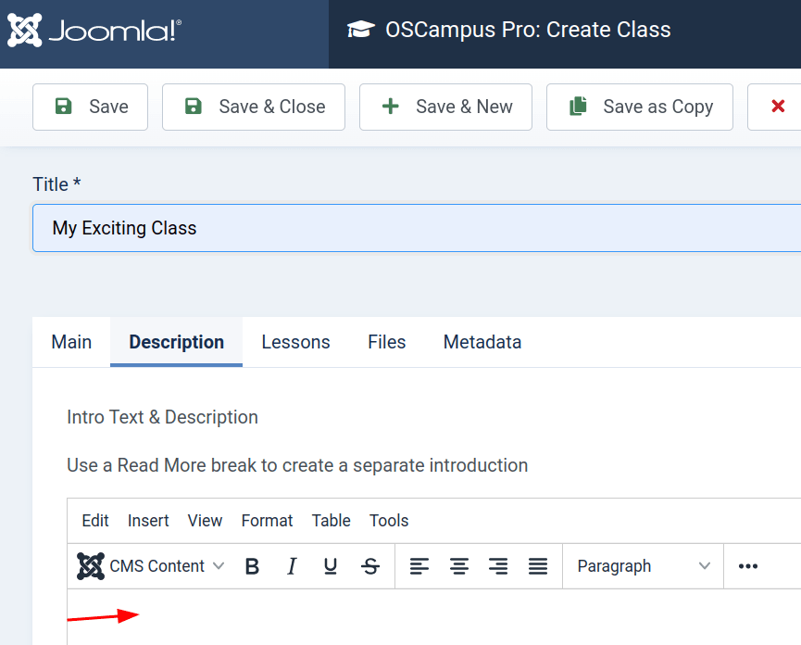The width and height of the screenshot is (801, 645).
Task: Open the Table menu
Action: pyautogui.click(x=331, y=521)
